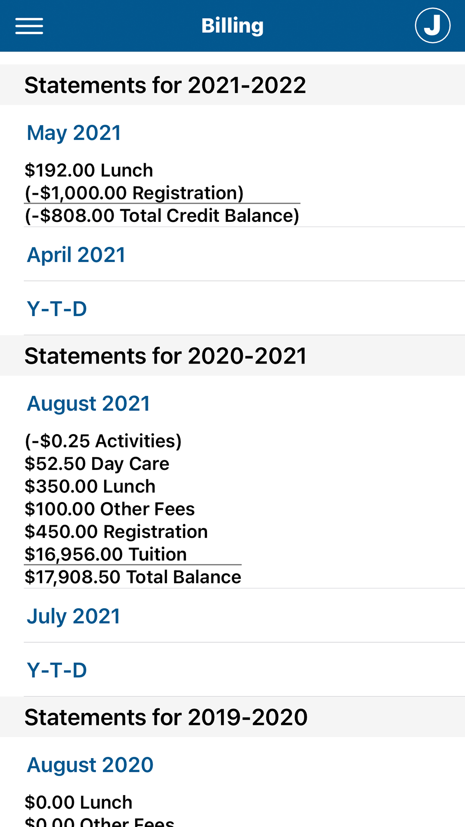Open the May 2021 statement
Screen dimensions: 465x827
(x=74, y=133)
